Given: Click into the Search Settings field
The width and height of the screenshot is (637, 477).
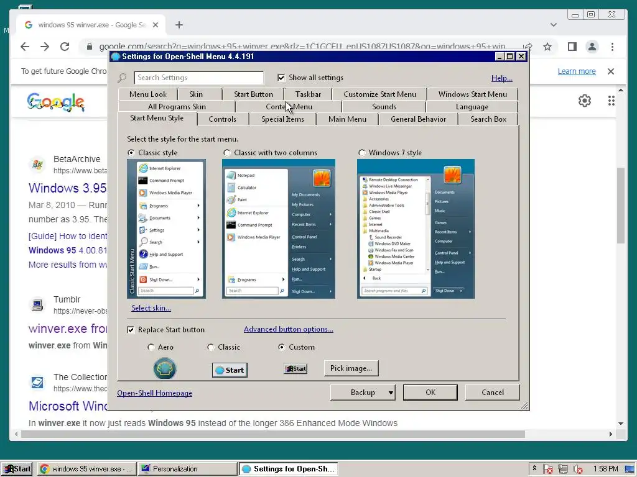Looking at the screenshot, I should point(198,78).
